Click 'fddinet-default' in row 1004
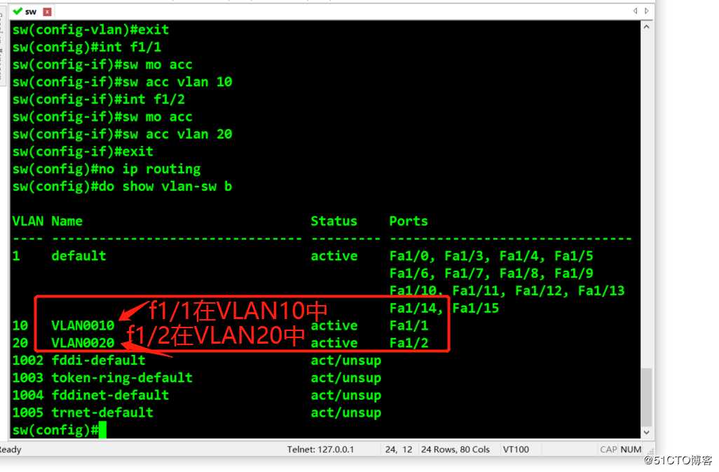The height and width of the screenshot is (472, 719). click(x=110, y=396)
